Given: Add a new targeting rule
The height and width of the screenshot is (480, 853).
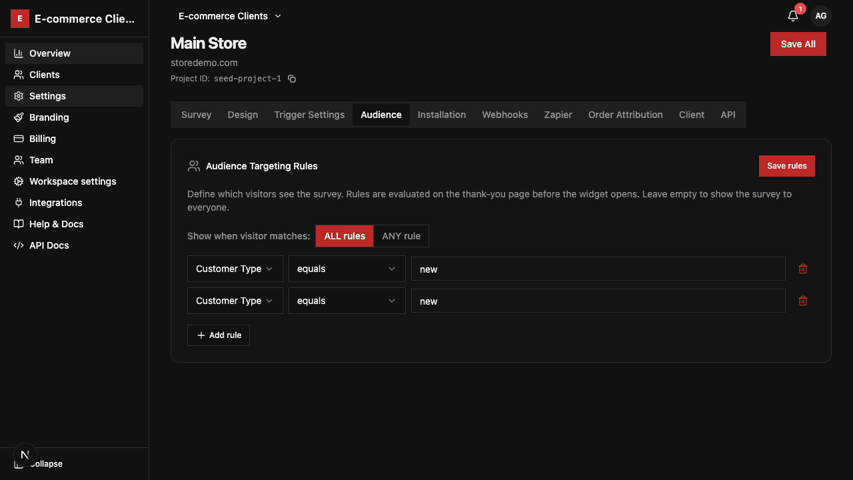Looking at the screenshot, I should 219,335.
